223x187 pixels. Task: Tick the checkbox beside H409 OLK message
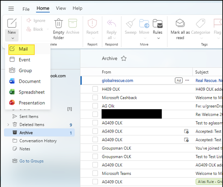95,89
